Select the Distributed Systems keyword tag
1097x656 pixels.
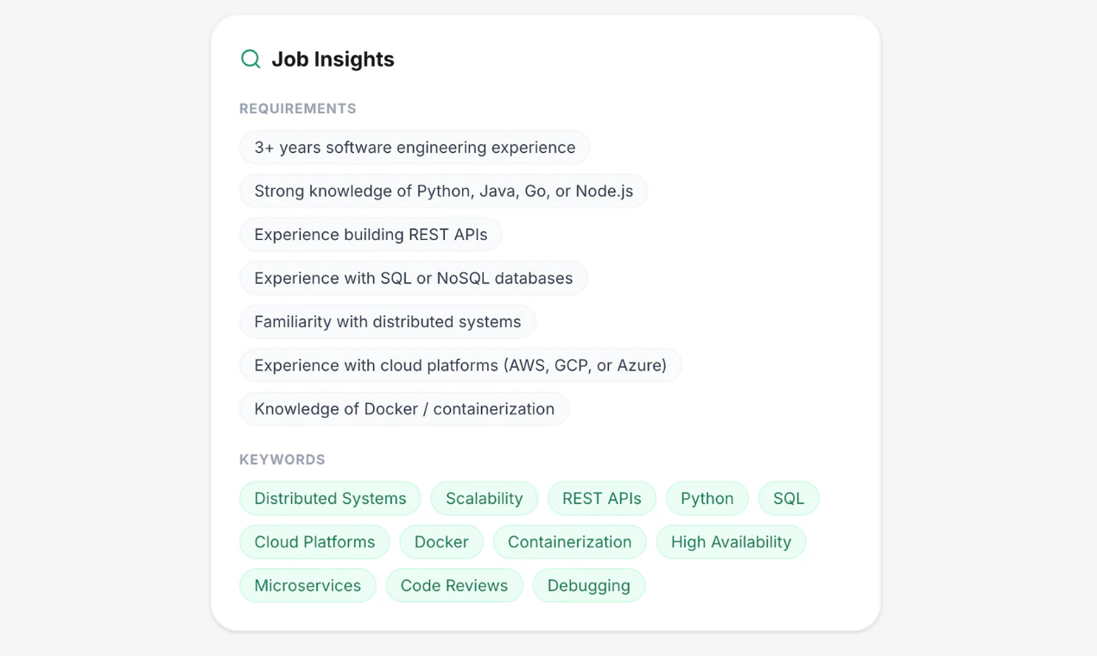pos(330,498)
